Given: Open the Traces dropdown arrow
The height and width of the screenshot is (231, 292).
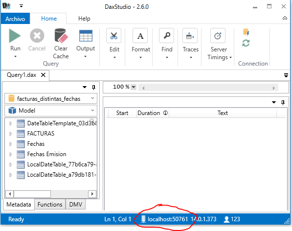Looking at the screenshot, I should coord(191,58).
